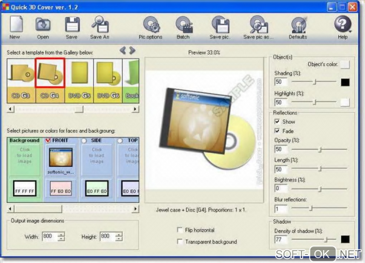
Task: Pick Background color swatch FF FF FF
Action: (x=25, y=188)
